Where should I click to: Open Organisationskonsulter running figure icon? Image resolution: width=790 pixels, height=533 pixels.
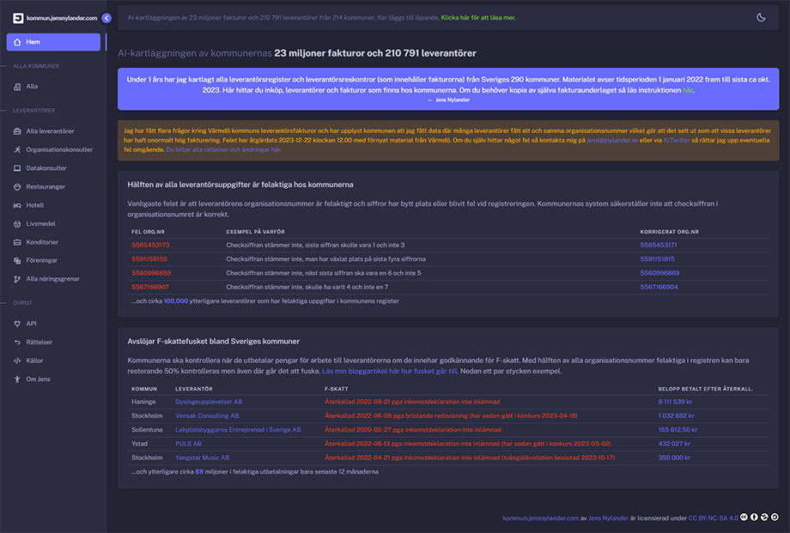[18, 149]
